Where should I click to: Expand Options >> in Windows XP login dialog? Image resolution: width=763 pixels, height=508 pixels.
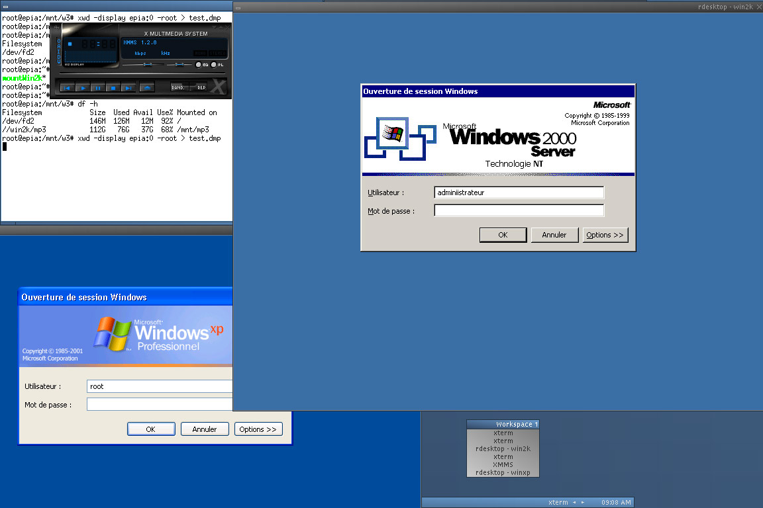point(258,429)
